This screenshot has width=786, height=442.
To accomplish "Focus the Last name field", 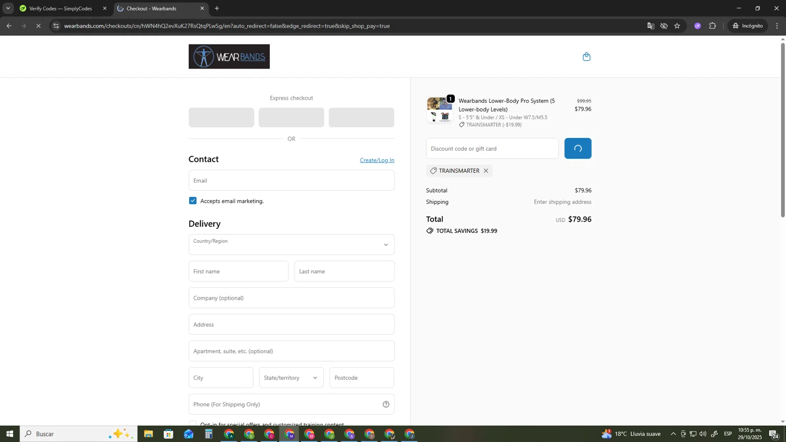I will coord(344,271).
